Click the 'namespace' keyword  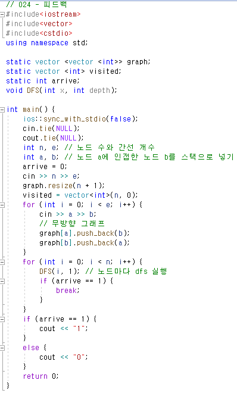(x=49, y=43)
